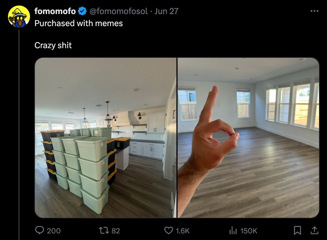Viewport: 327px width, 240px height.
Task: Click the 82 reposts count
Action: (116, 231)
